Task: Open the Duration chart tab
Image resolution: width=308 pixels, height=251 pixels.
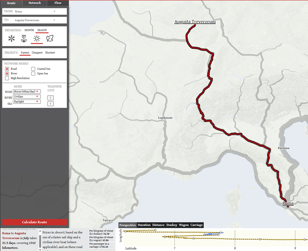Action: point(144,225)
